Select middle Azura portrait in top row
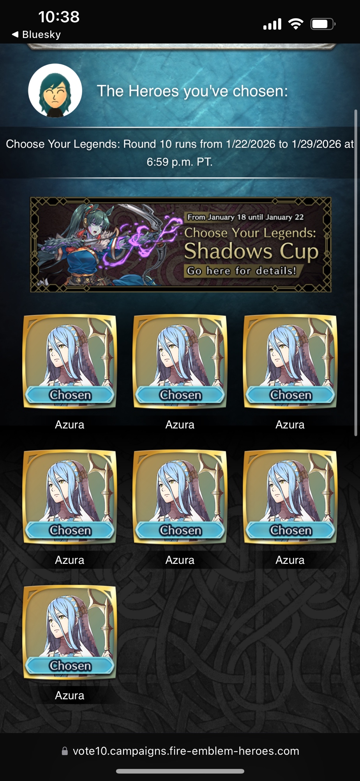This screenshot has height=781, width=360. click(x=180, y=361)
